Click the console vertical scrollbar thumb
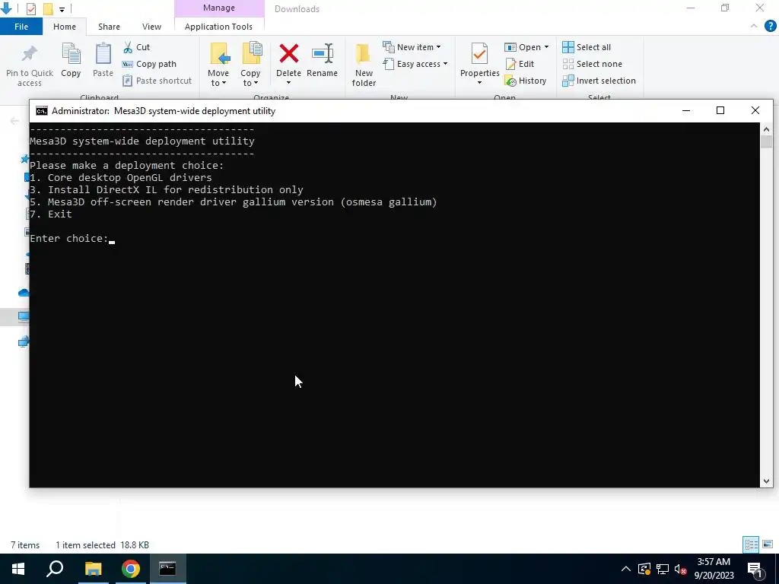The height and width of the screenshot is (584, 779). (766, 141)
